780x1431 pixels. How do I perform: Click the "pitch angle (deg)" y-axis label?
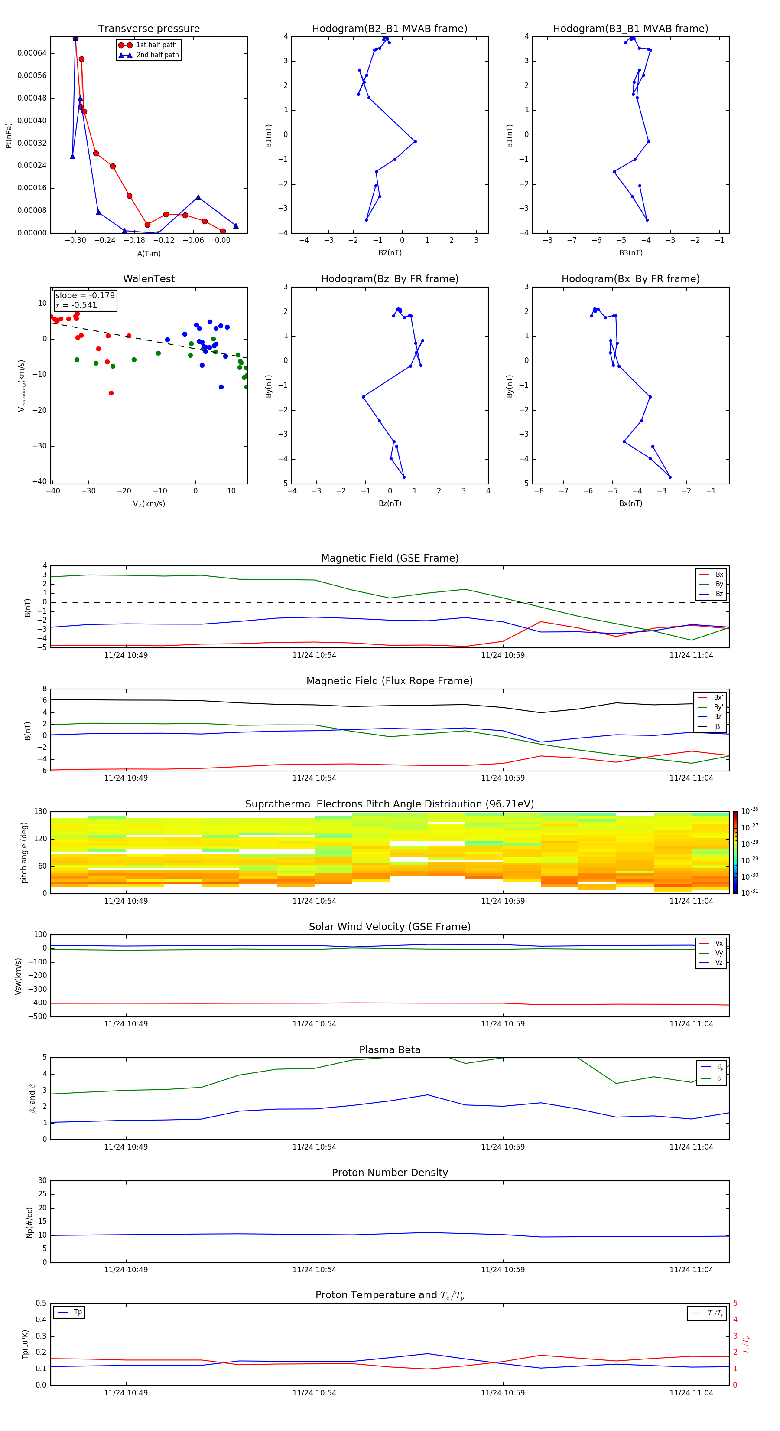(x=24, y=853)
